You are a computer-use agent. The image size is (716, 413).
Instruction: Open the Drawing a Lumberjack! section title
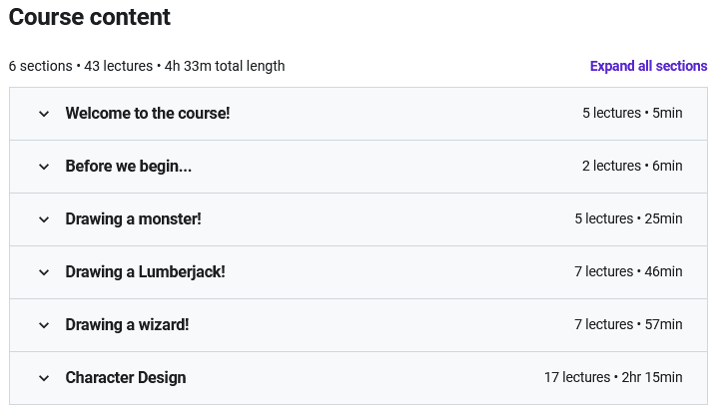[146, 272]
